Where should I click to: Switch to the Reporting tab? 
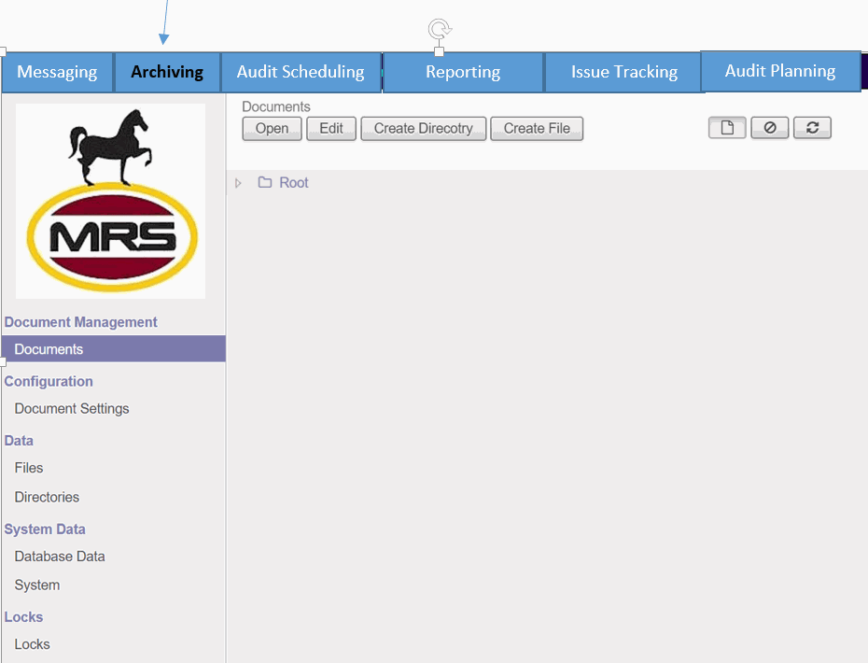tap(462, 71)
